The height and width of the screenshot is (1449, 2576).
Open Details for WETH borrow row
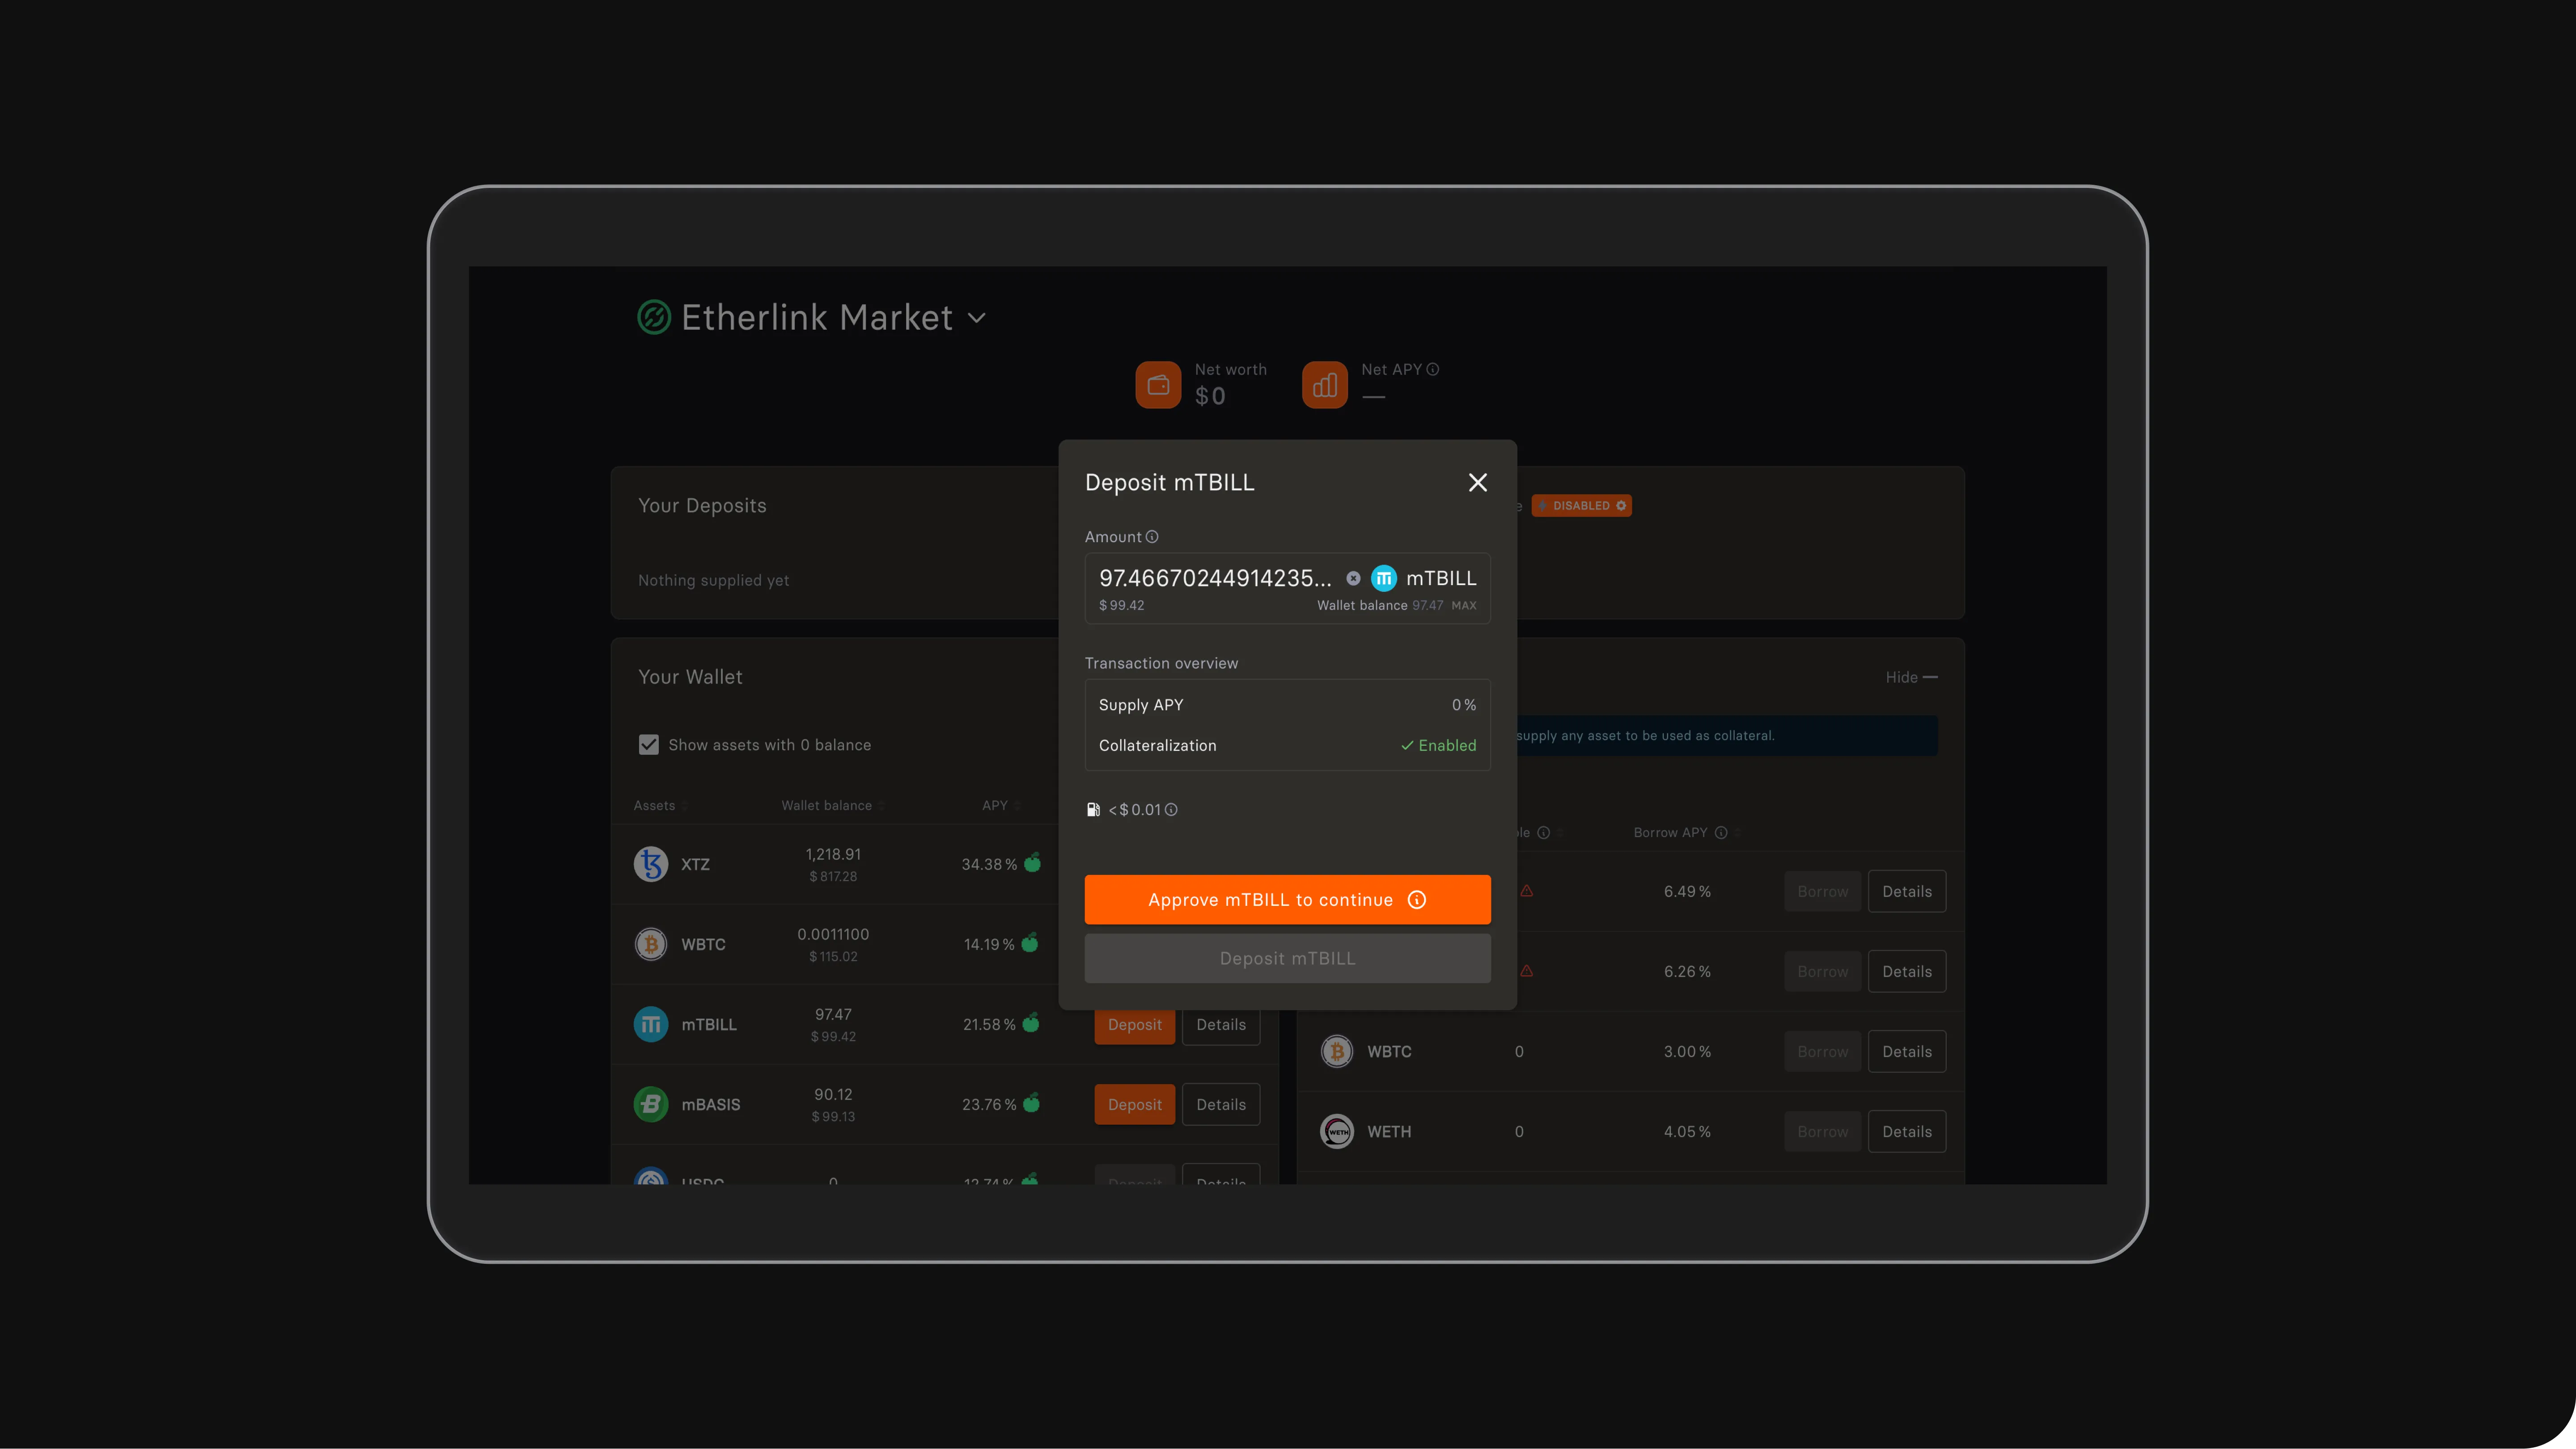tap(1907, 1131)
